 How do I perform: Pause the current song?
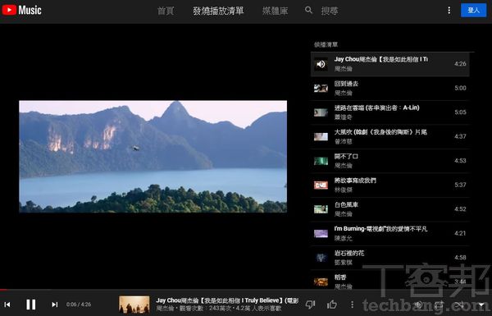click(31, 305)
